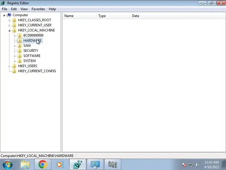Viewport: 226px width, 170px height.
Task: Select the SAM key label
Action: pos(27,46)
